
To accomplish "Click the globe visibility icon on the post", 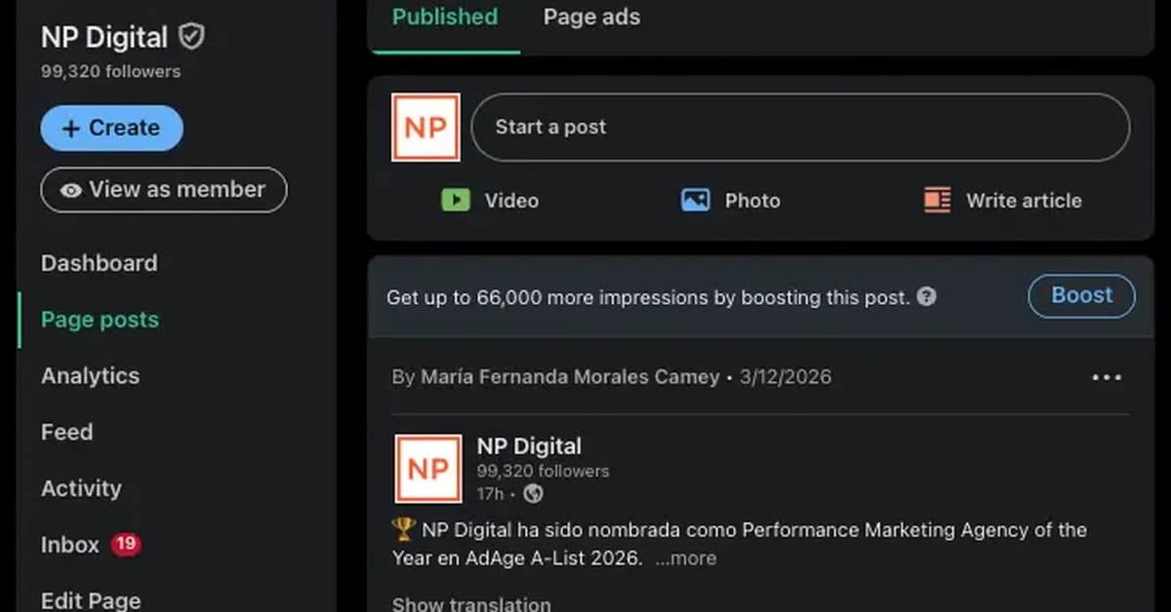I will coord(532,494).
